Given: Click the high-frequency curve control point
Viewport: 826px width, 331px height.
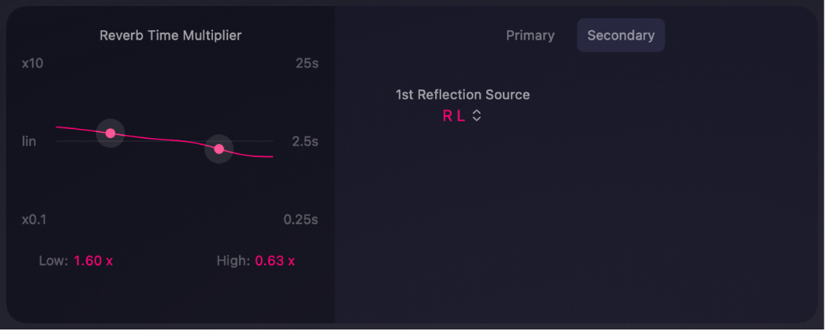Looking at the screenshot, I should point(219,150).
